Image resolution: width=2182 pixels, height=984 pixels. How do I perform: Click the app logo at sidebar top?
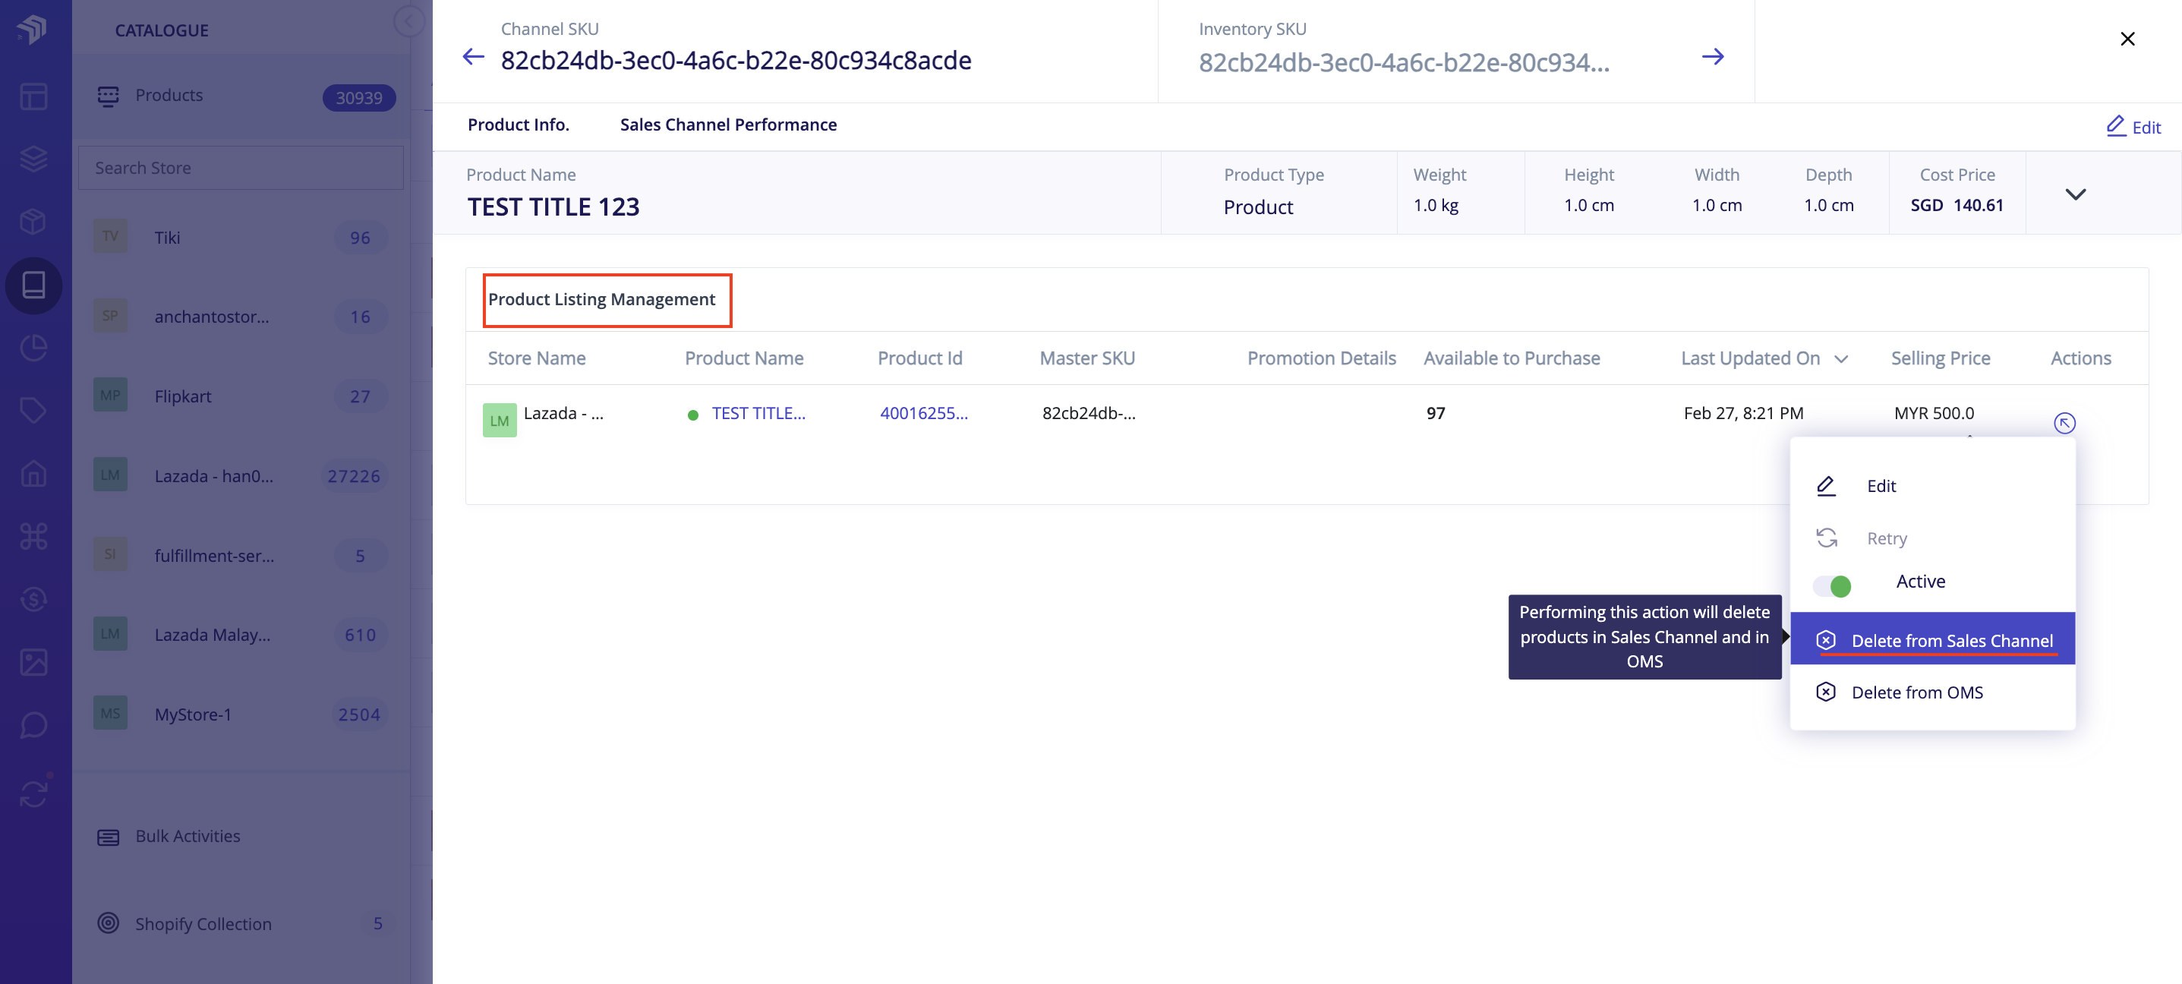33,30
